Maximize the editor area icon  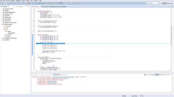pyautogui.click(x=172, y=6)
